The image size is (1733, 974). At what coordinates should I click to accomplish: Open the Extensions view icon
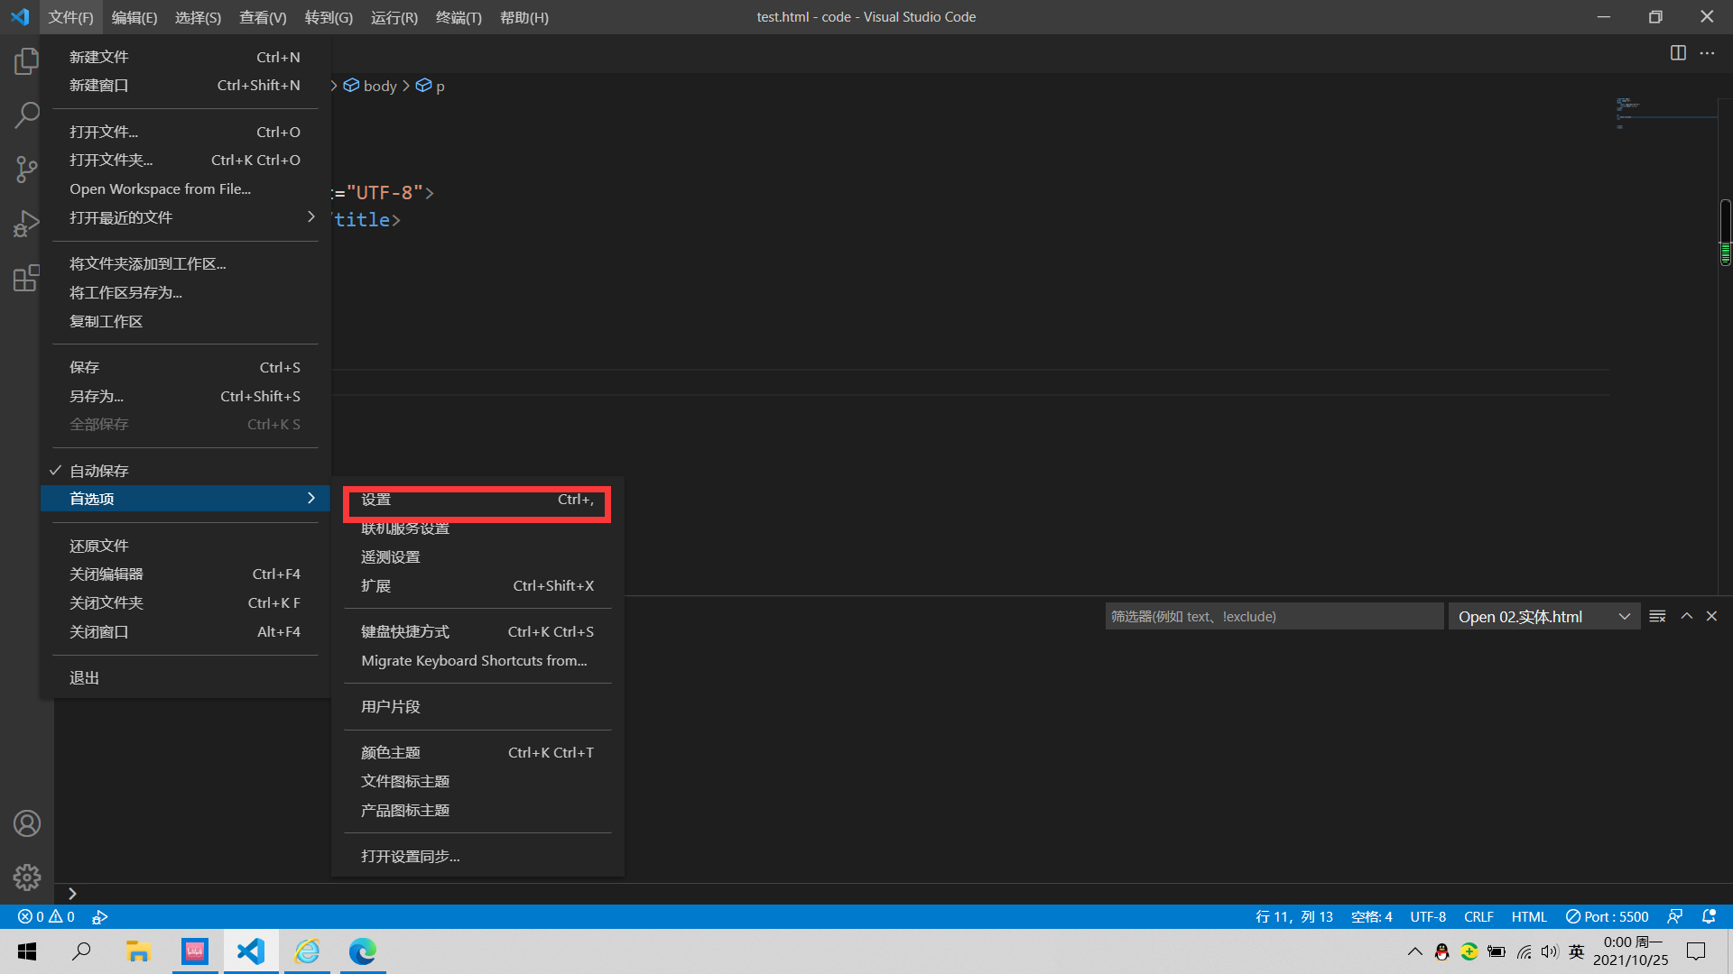(x=26, y=278)
